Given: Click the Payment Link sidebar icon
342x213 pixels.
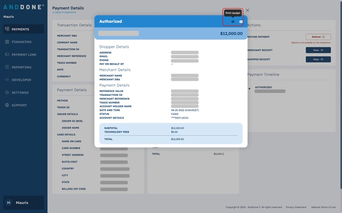Looking at the screenshot, I should click(x=7, y=54).
